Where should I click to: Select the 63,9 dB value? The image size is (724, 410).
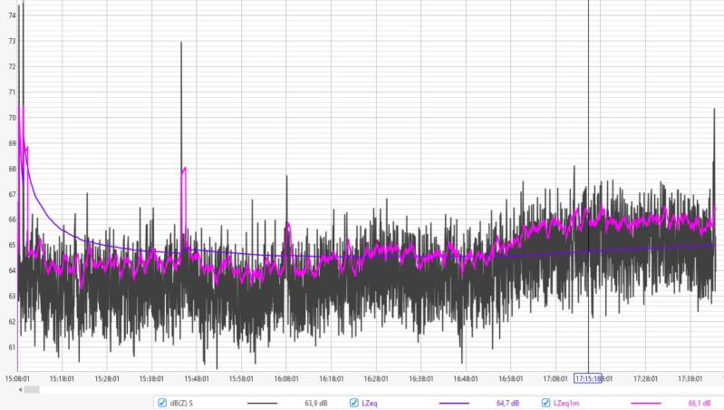(316, 403)
